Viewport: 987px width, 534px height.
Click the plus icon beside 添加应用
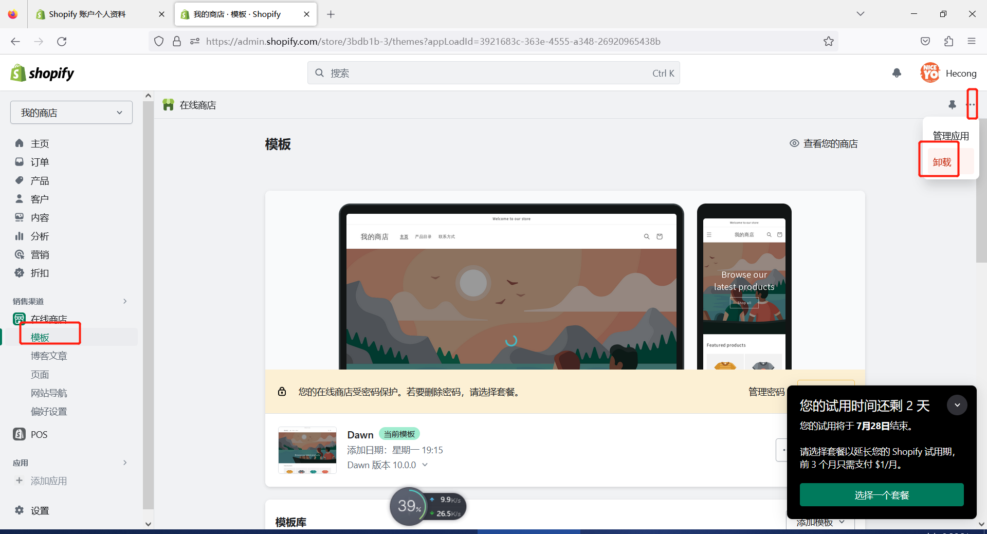(20, 480)
